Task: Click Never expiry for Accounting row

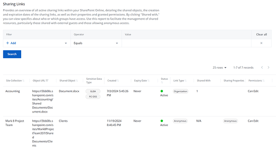Action: point(137,91)
